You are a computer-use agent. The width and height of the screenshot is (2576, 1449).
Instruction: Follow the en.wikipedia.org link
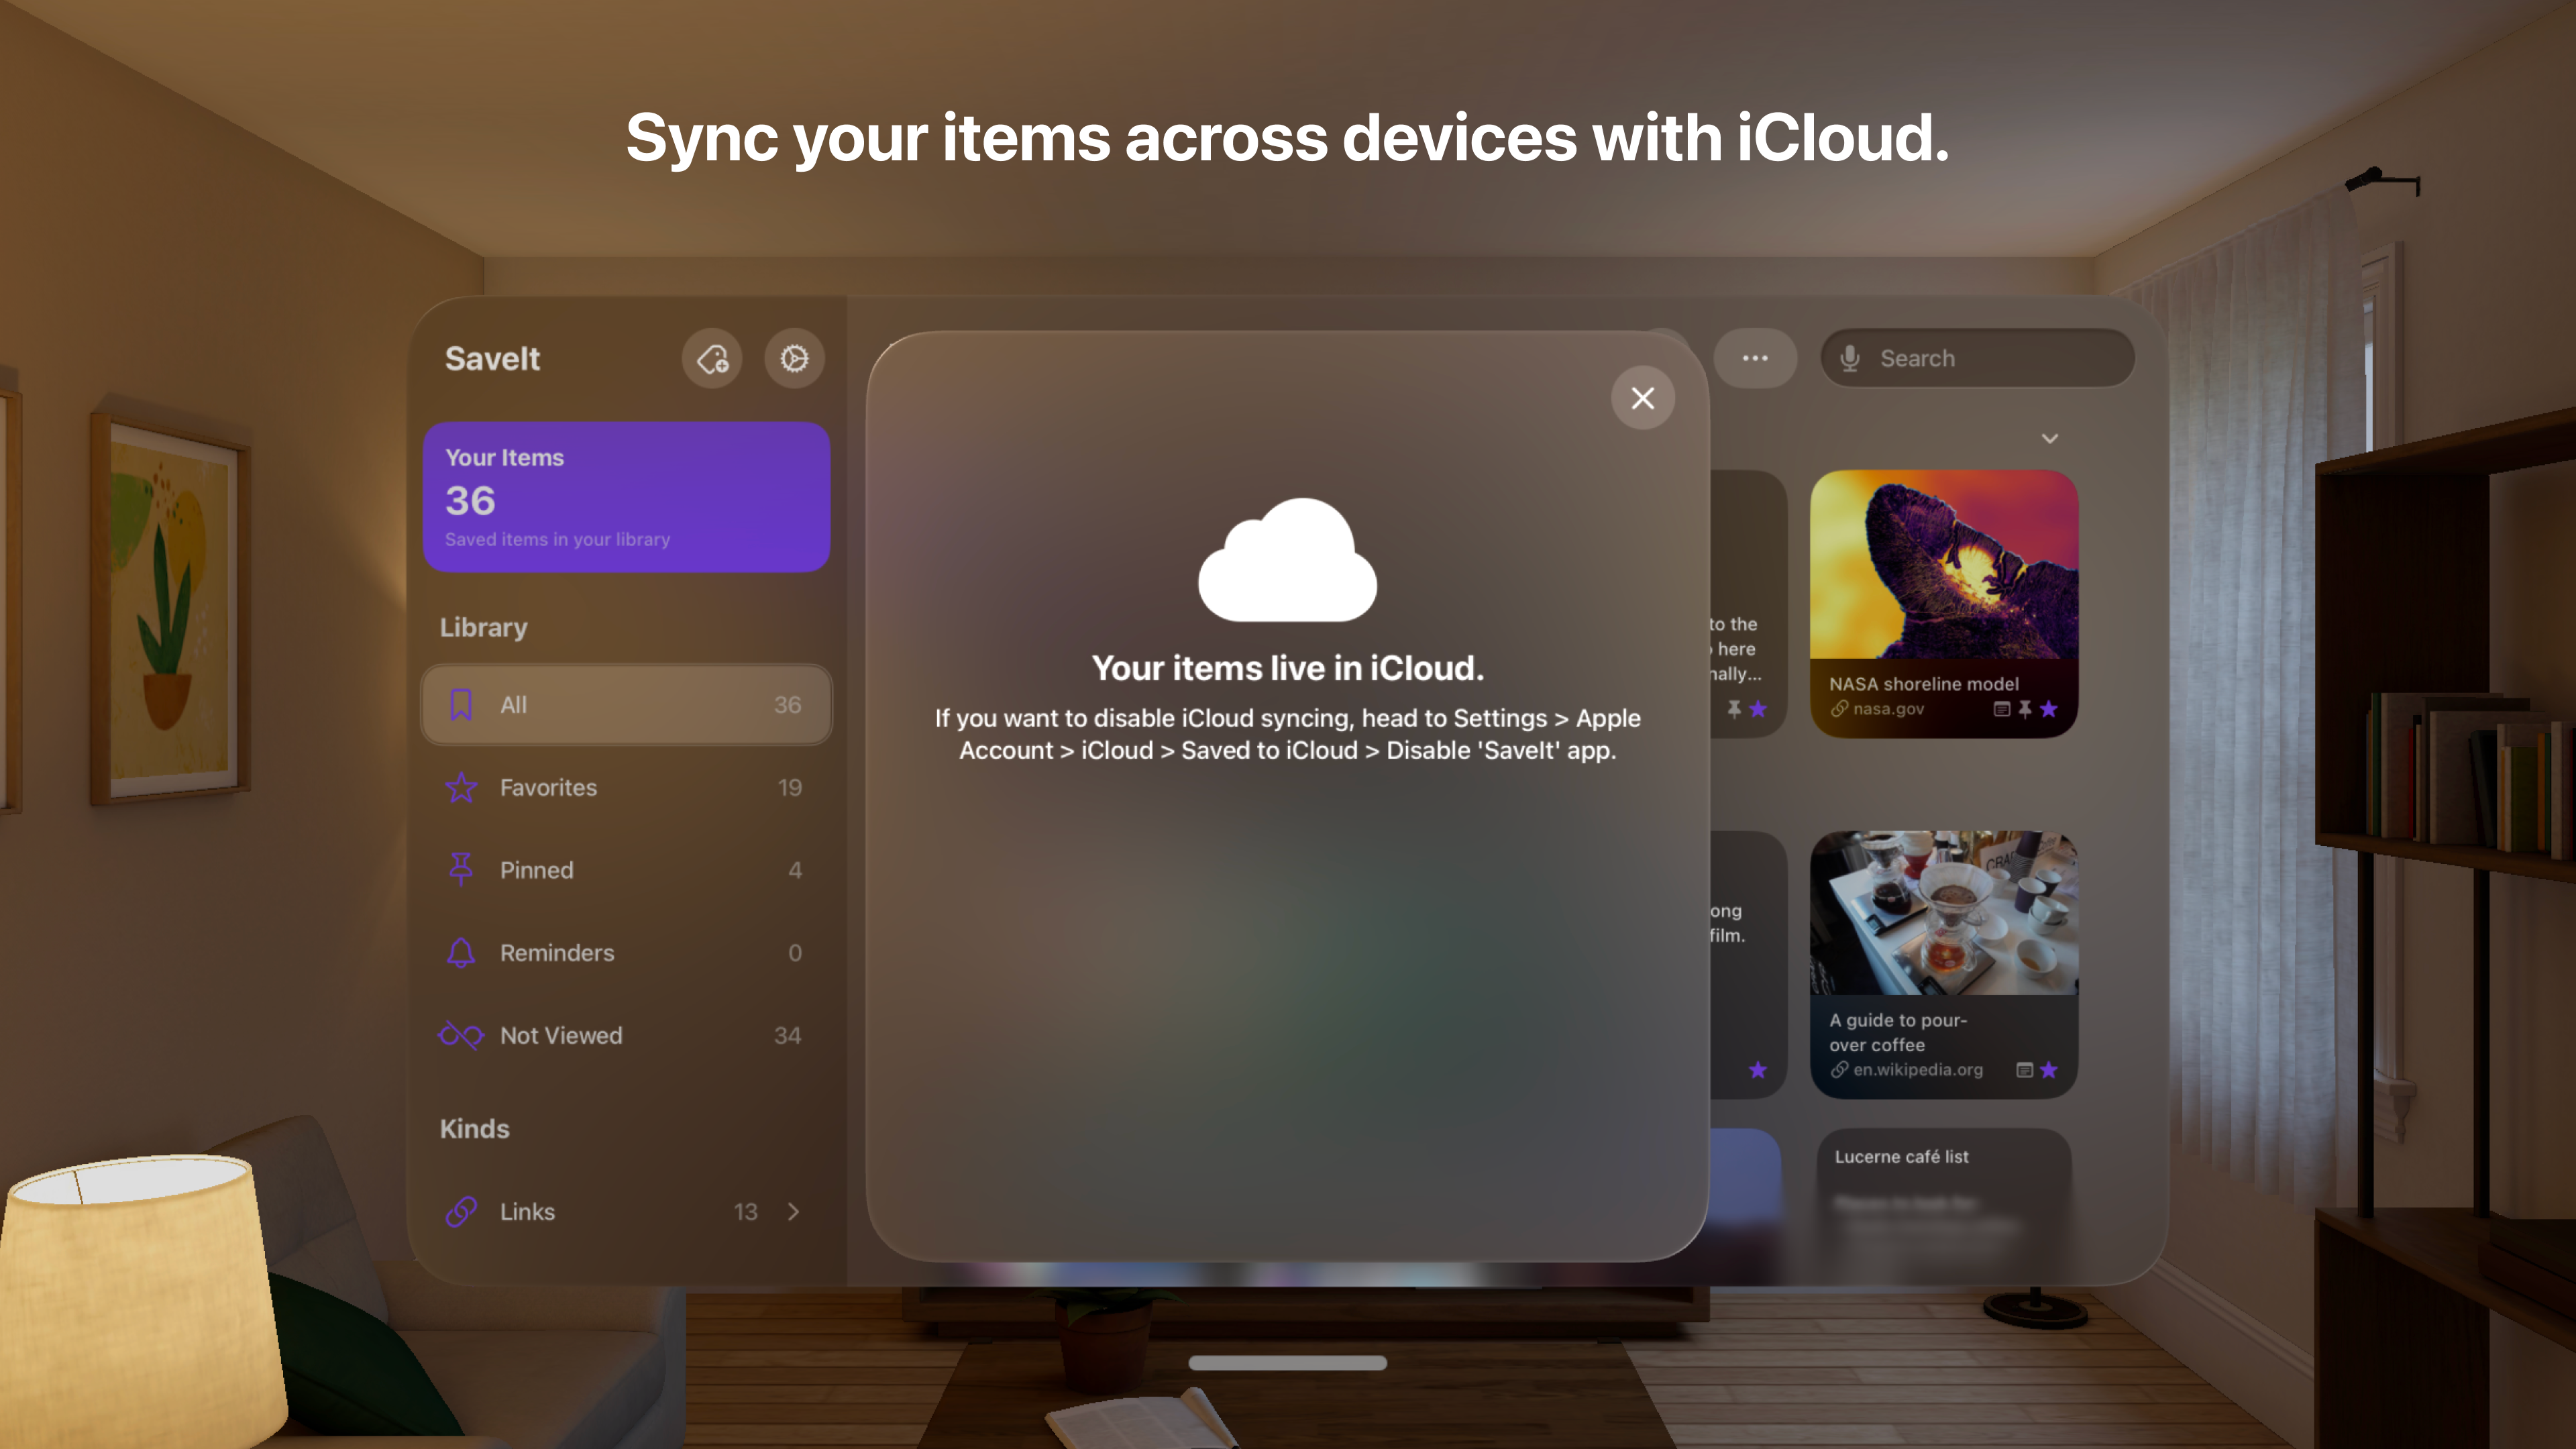pos(1906,1070)
